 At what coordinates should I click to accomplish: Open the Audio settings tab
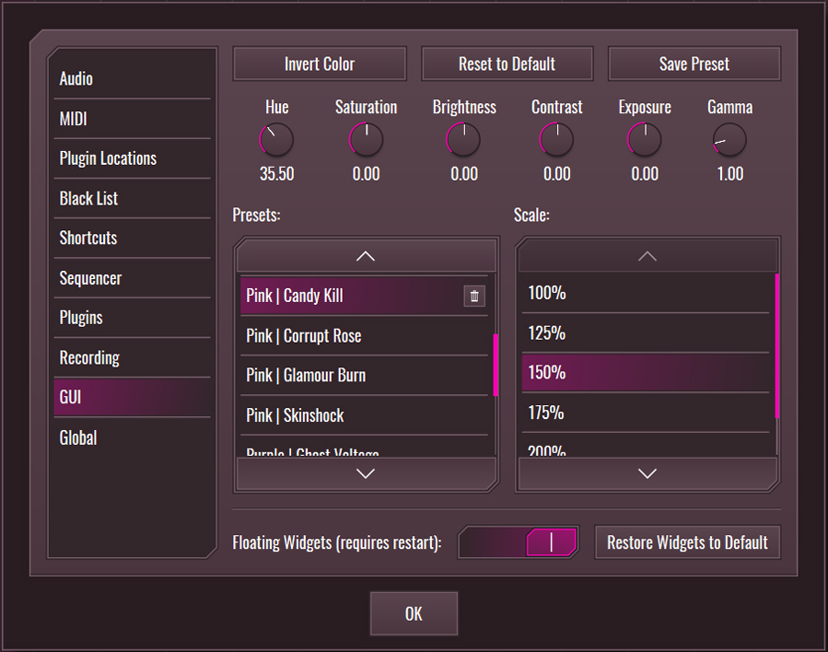point(132,79)
